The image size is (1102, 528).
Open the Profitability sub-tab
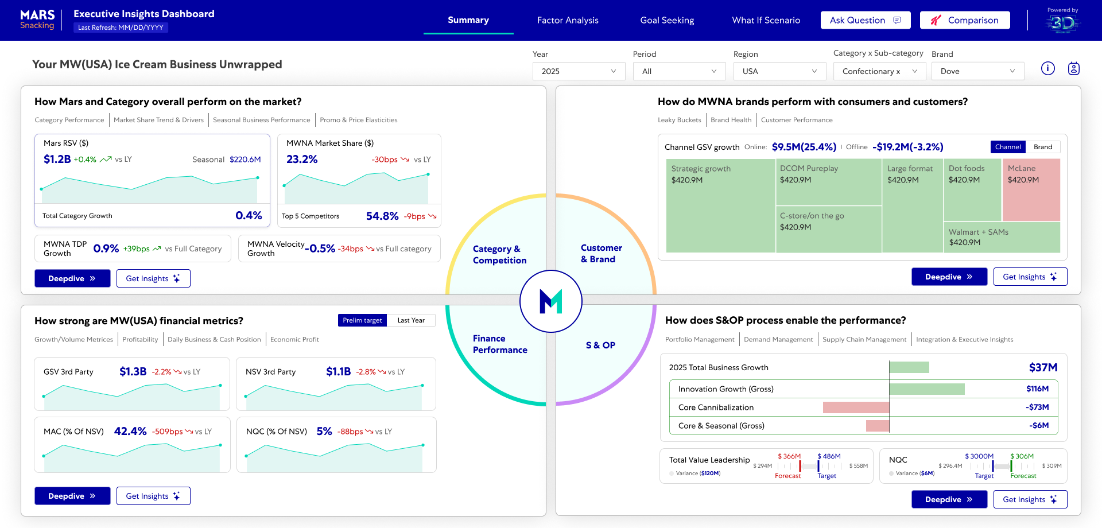pos(140,339)
